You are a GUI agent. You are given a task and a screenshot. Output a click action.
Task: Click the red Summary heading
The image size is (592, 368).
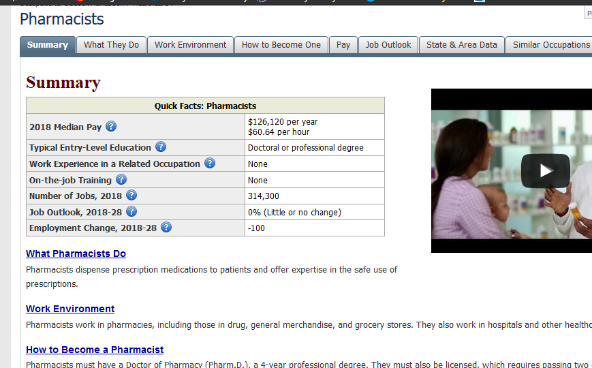(63, 82)
